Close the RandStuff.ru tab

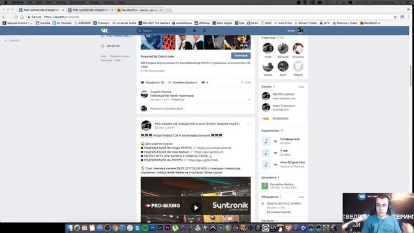tap(162, 10)
